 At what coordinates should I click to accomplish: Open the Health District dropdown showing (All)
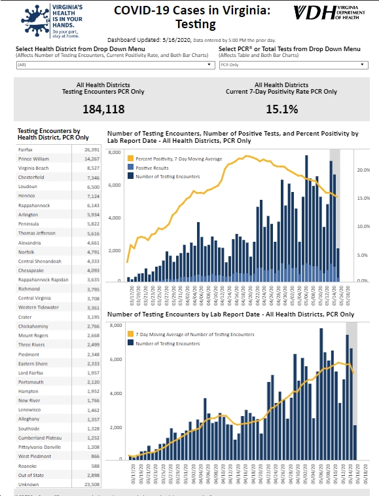[116, 65]
